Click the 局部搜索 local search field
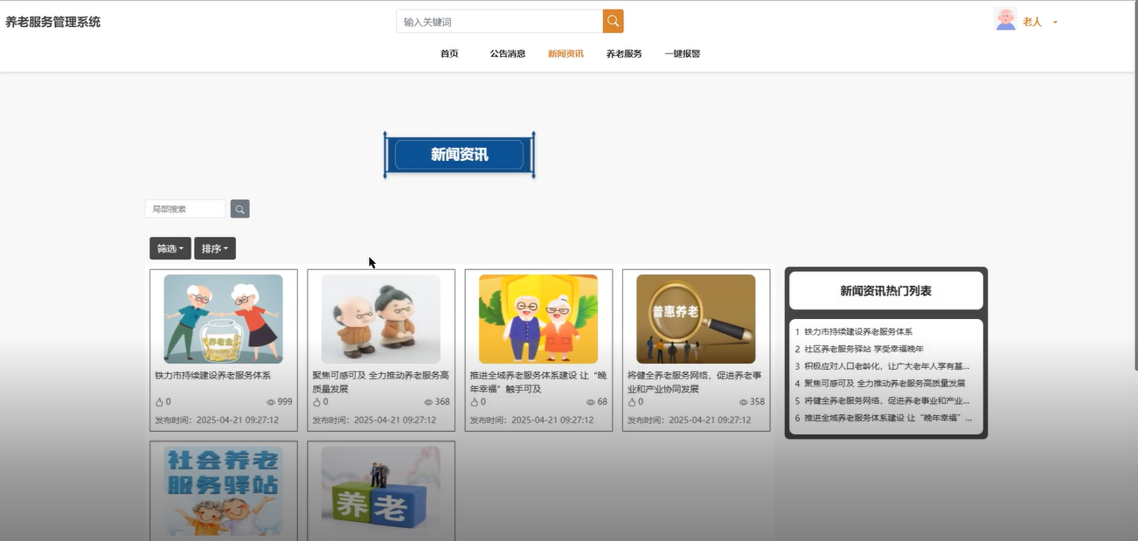Image resolution: width=1138 pixels, height=541 pixels. (x=185, y=209)
